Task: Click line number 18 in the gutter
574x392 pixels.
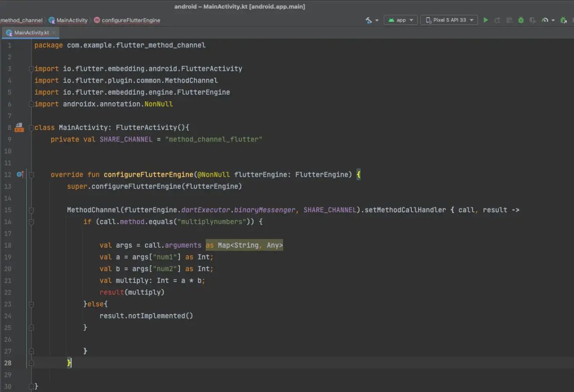Action: click(x=8, y=245)
